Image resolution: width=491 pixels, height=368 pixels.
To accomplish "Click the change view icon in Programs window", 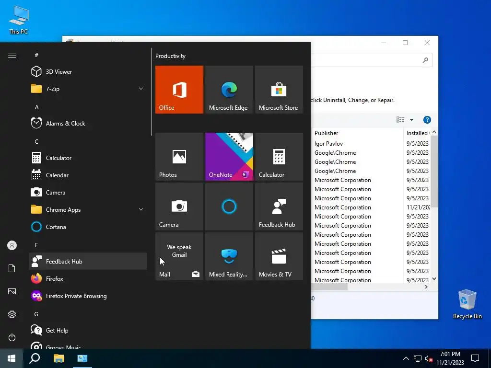I will point(400,119).
